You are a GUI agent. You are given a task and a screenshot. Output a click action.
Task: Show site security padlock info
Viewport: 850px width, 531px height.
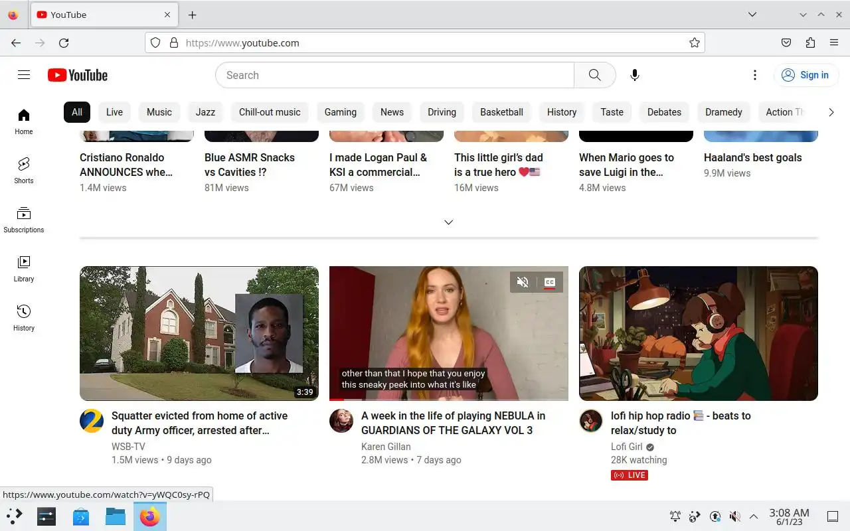(x=174, y=42)
